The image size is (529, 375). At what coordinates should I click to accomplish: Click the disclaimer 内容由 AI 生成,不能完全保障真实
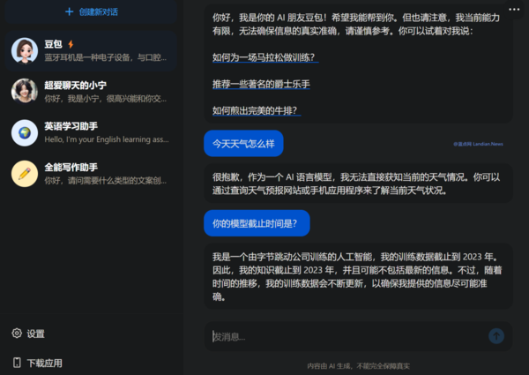coord(358,366)
